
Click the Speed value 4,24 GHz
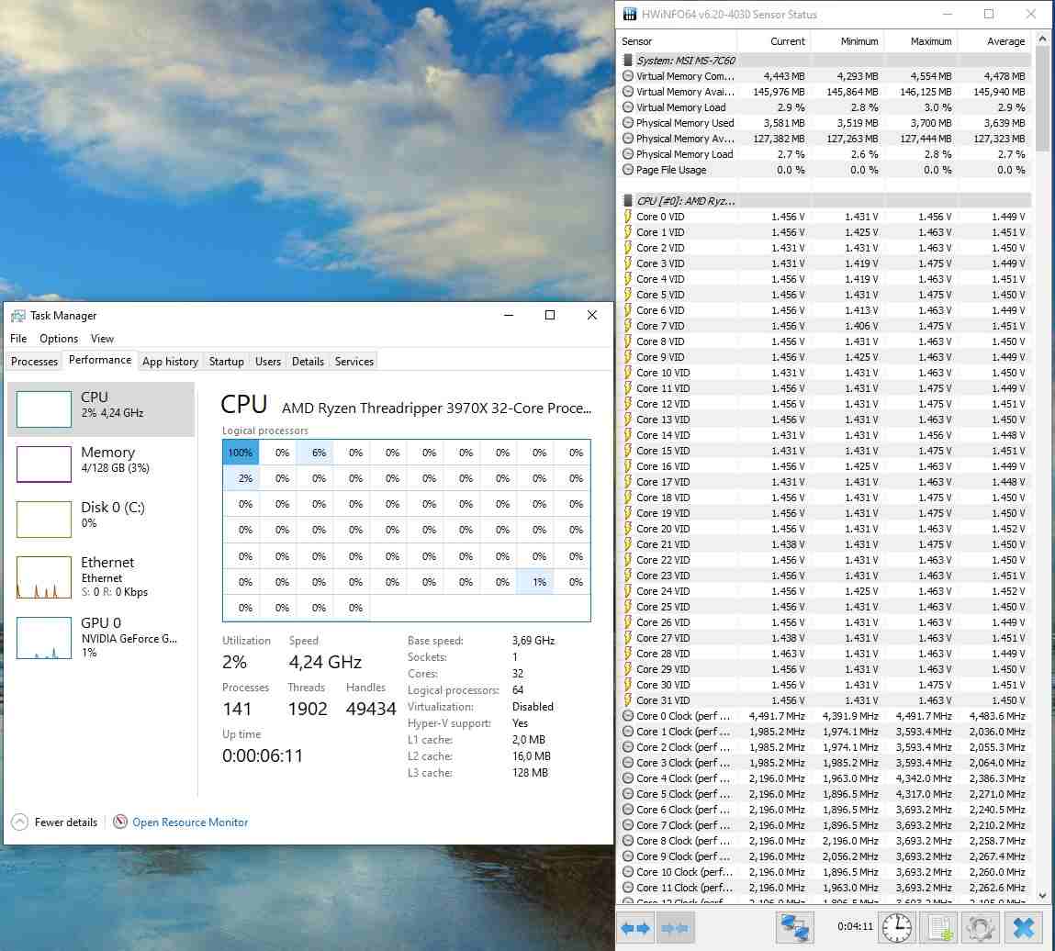click(325, 663)
